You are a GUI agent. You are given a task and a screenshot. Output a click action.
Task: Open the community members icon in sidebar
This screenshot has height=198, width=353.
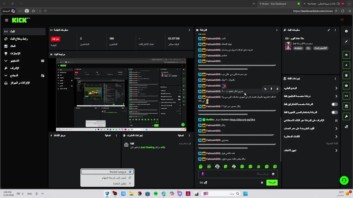42,75
